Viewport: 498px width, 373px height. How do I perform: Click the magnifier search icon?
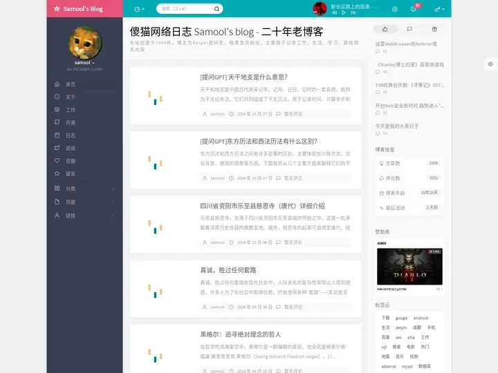[x=216, y=9]
